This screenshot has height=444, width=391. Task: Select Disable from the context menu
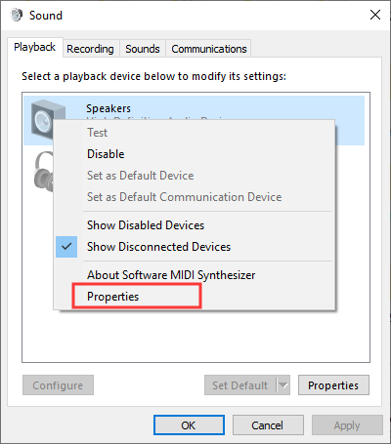(x=106, y=154)
